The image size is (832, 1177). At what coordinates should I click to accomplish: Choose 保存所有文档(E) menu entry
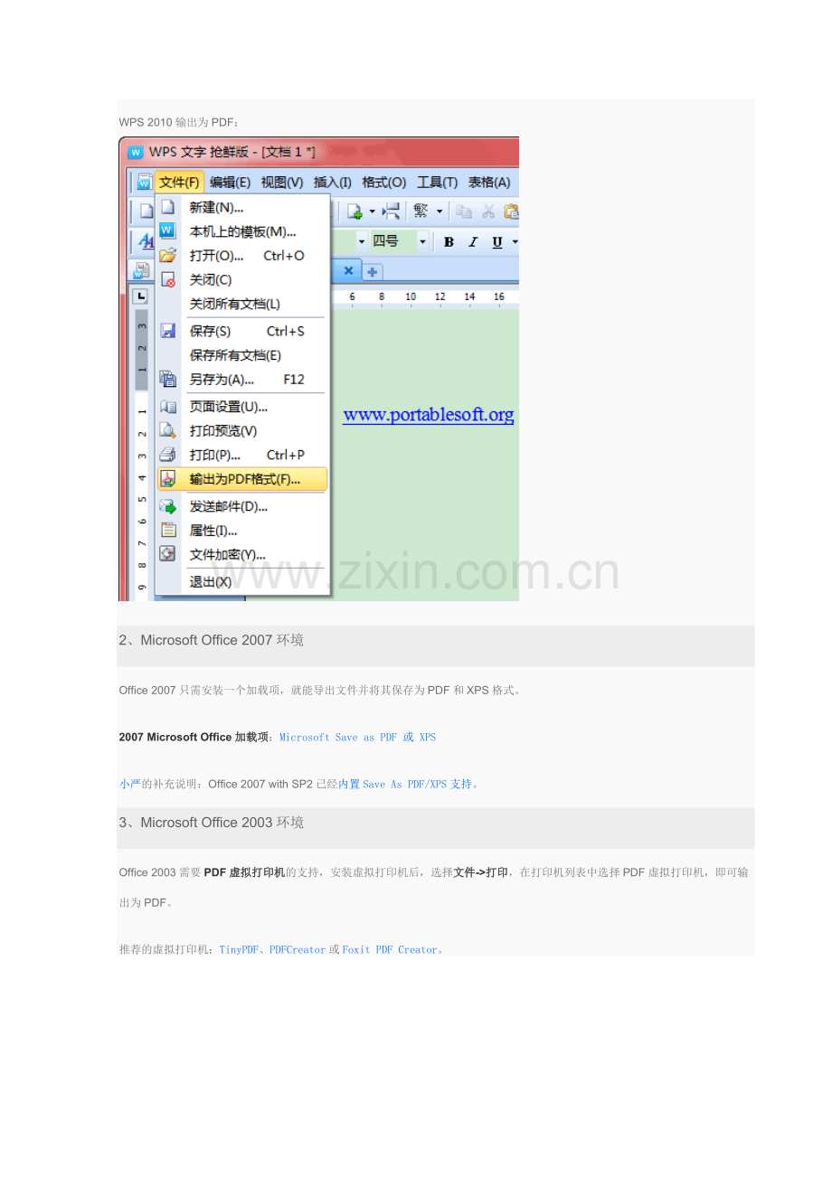[242, 355]
